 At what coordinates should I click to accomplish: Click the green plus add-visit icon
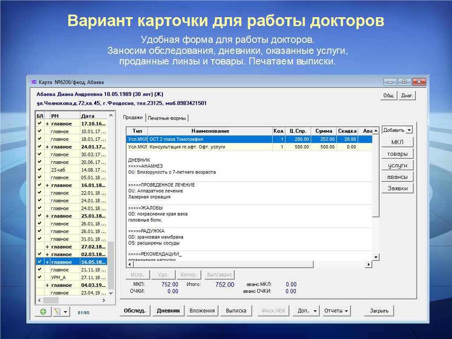coord(43,311)
